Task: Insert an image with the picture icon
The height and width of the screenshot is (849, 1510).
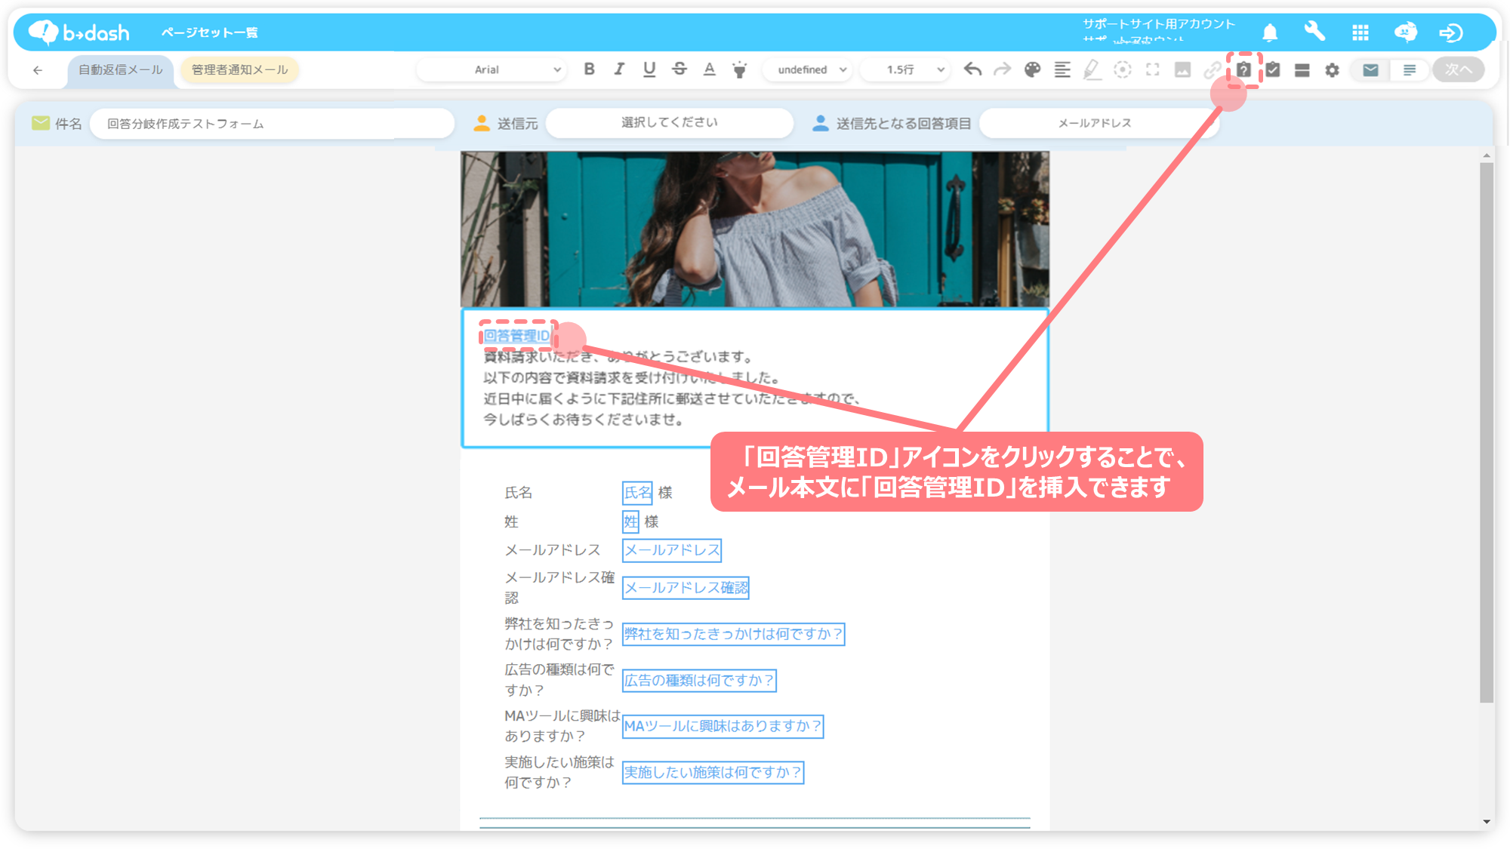Action: pyautogui.click(x=1182, y=69)
